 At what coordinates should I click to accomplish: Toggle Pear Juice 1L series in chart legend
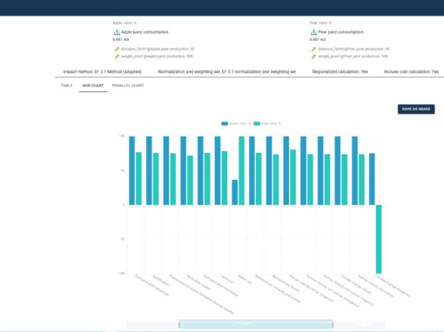pos(267,123)
